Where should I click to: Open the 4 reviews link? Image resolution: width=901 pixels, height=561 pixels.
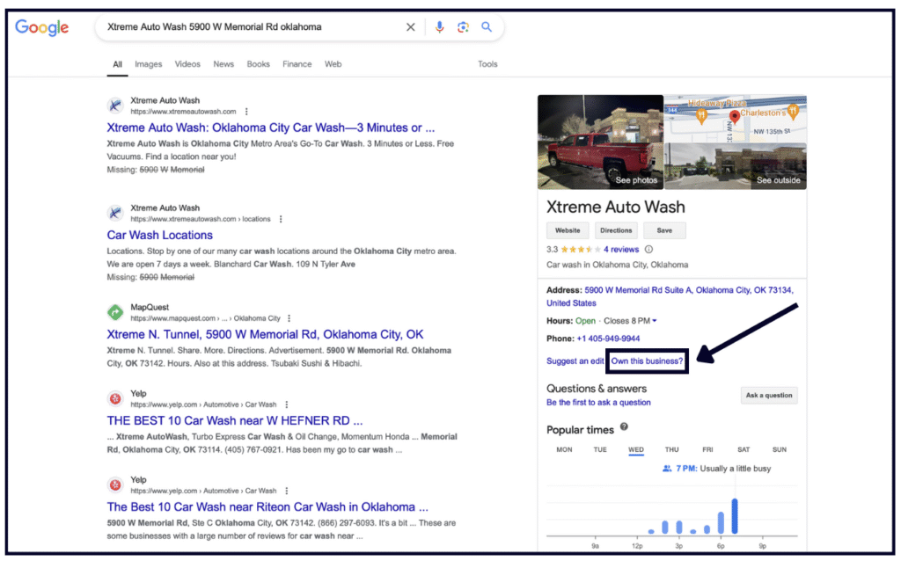tap(621, 250)
